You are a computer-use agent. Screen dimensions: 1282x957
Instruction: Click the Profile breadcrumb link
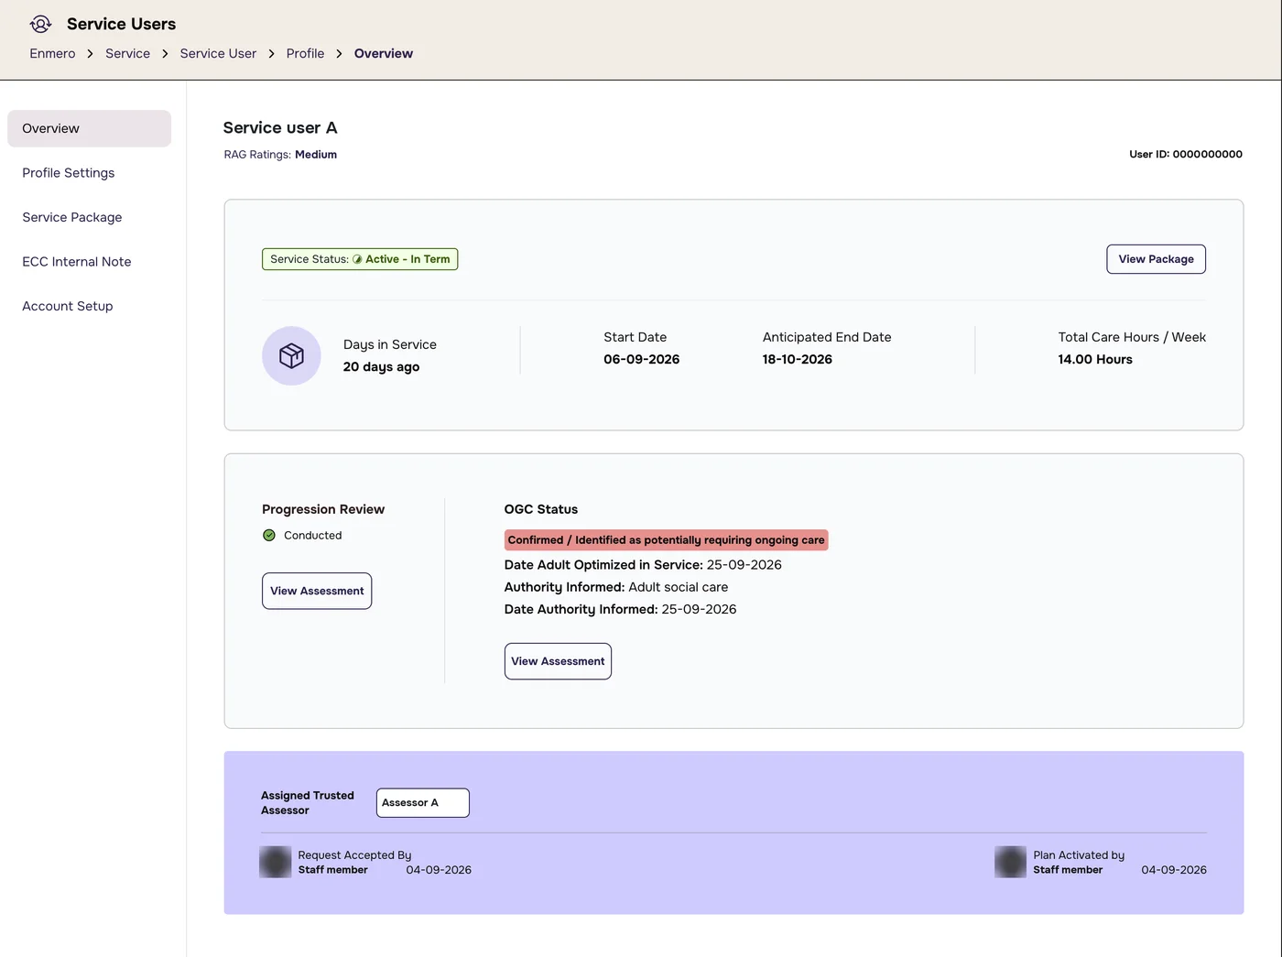pos(305,53)
